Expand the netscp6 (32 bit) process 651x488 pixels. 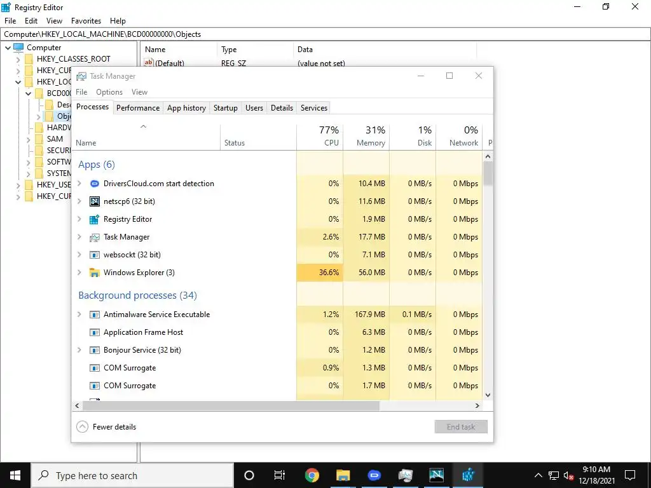pos(79,201)
